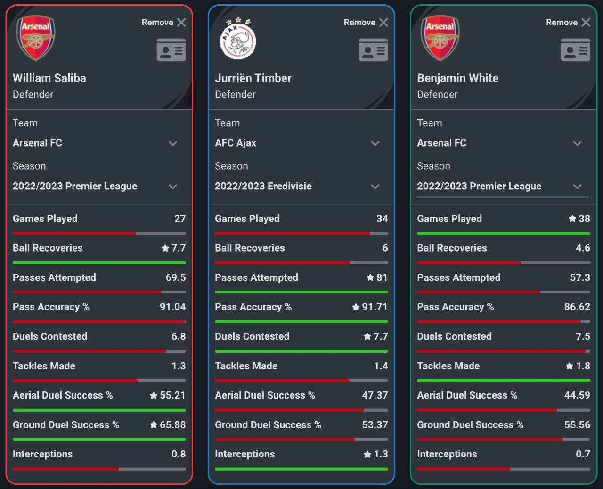Expand Saliba's Arsenal FC team dropdown
Screen dimensions: 603x489
point(99,143)
